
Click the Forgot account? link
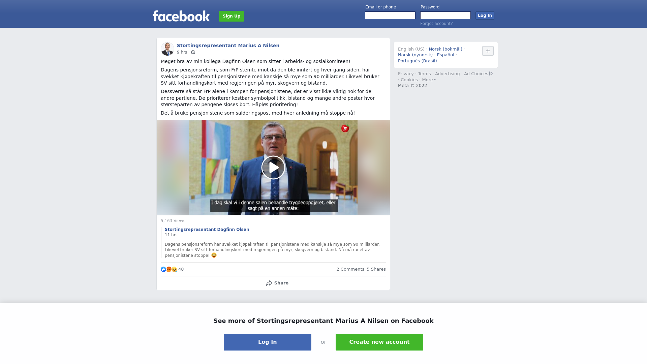(x=436, y=24)
